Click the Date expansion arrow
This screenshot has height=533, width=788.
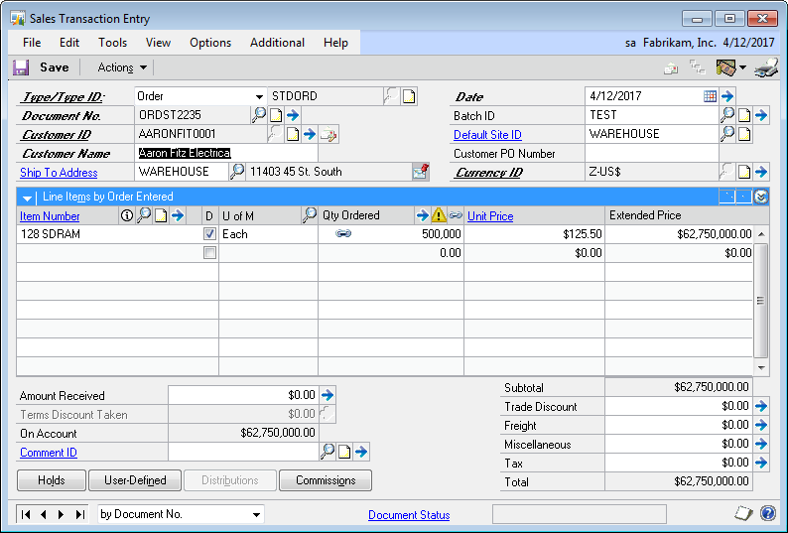pos(727,96)
